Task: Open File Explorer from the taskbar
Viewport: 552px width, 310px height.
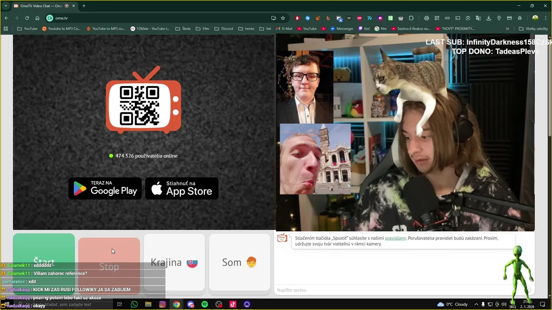Action: coord(148,304)
